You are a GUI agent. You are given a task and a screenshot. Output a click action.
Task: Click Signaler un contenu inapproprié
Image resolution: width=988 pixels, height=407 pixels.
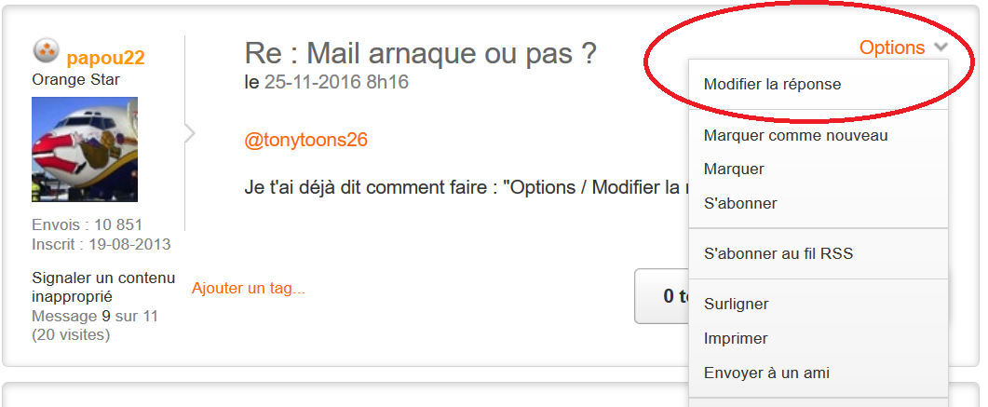(x=103, y=287)
